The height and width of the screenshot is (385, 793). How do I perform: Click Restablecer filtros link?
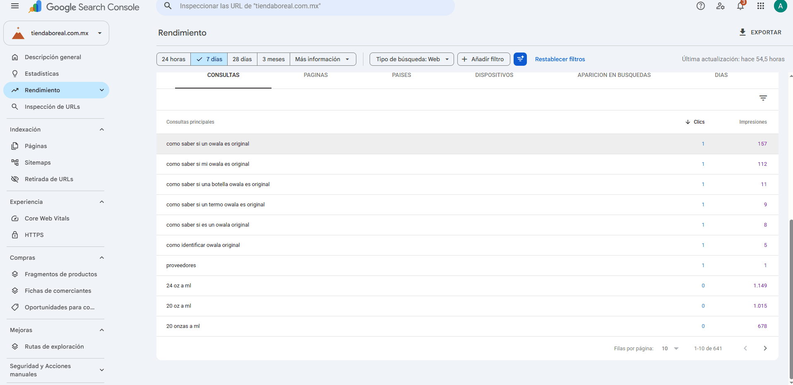[x=560, y=59]
